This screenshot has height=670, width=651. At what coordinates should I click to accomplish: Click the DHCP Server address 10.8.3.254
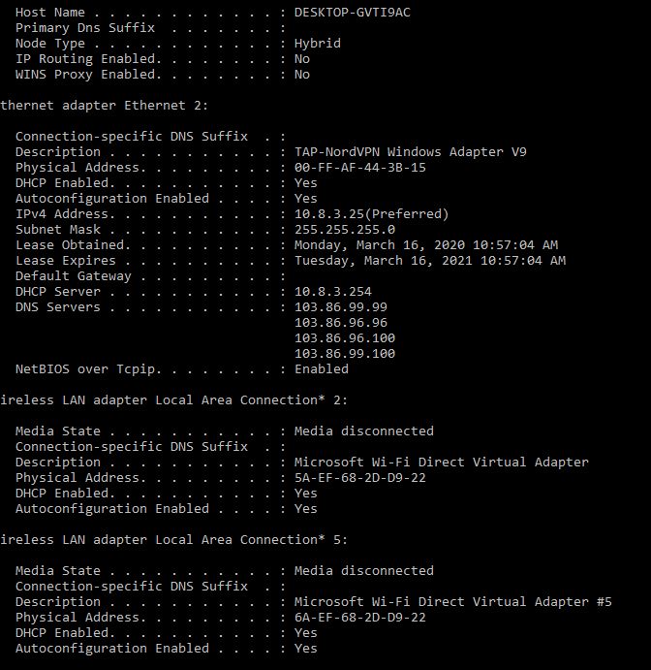click(x=333, y=292)
